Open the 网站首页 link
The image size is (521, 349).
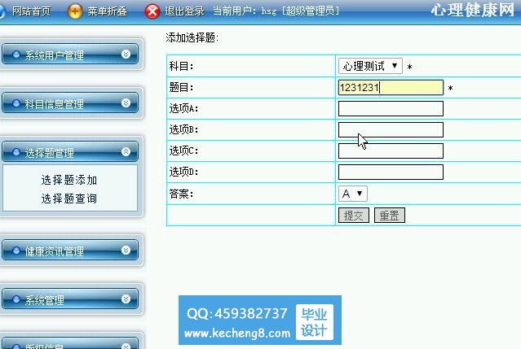[x=31, y=11]
